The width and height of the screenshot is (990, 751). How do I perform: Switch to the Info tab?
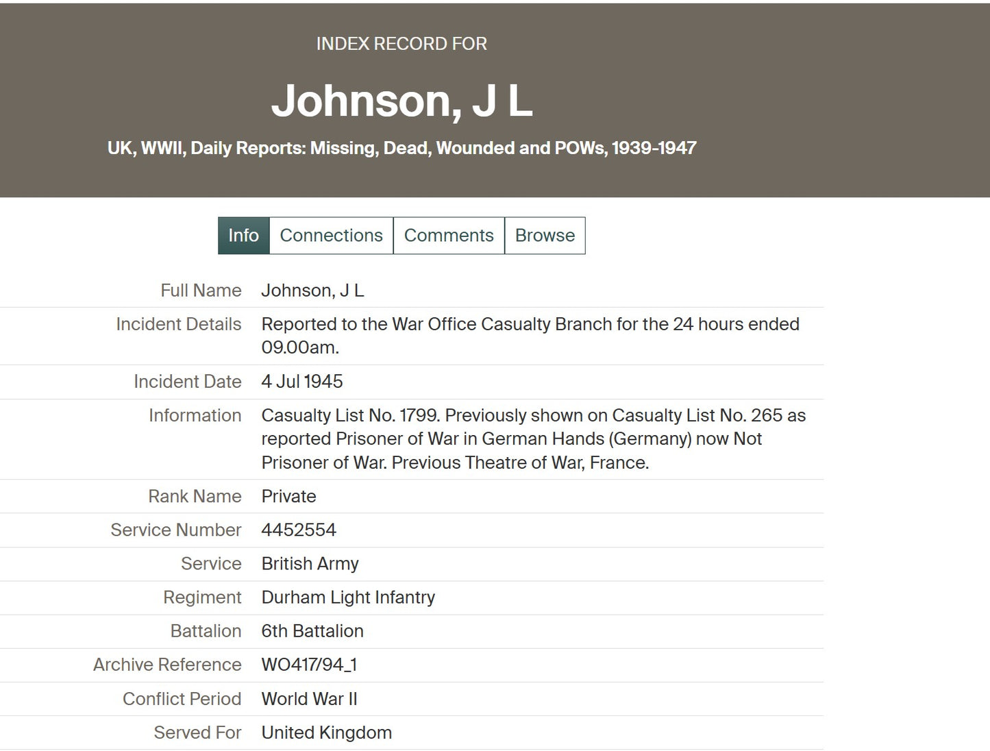coord(243,235)
